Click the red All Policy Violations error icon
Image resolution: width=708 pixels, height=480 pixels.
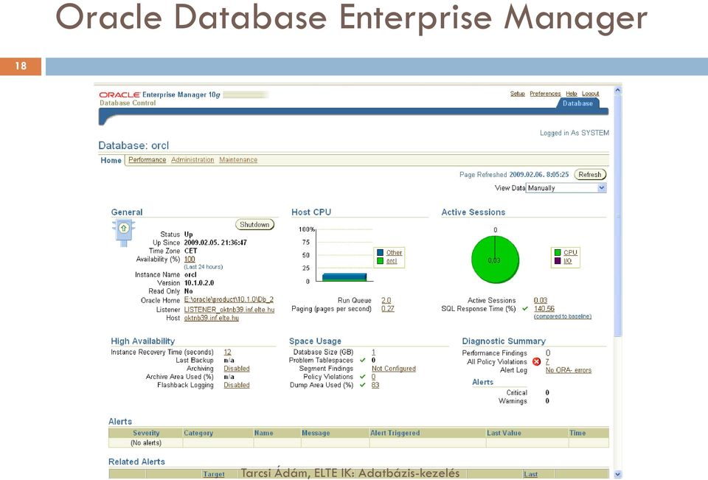point(536,362)
